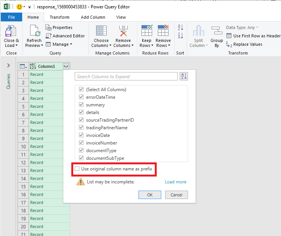Click row number 18 header
The image size is (281, 236).
[x=23, y=210]
